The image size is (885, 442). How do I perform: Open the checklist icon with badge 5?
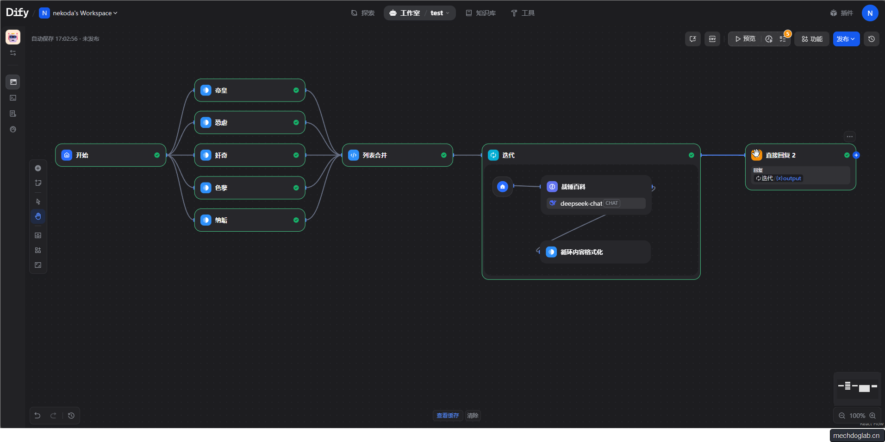tap(783, 39)
